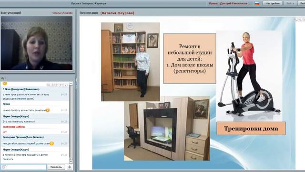Viewport: 305px width, 172px height.
Task: Click the chat message input field
Action: [x=24, y=167]
